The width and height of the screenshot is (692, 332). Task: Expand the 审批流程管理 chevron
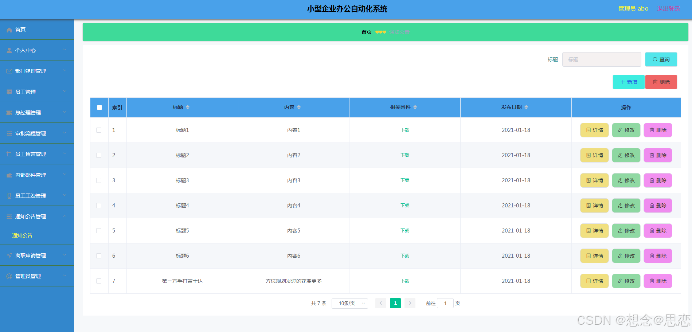(64, 133)
